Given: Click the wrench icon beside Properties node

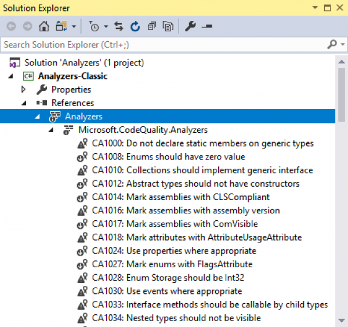Looking at the screenshot, I should [x=42, y=90].
